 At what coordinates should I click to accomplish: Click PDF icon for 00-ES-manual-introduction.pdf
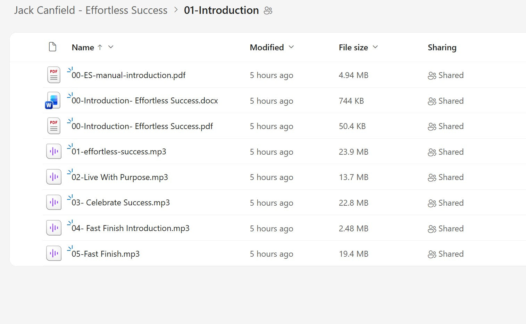(53, 75)
